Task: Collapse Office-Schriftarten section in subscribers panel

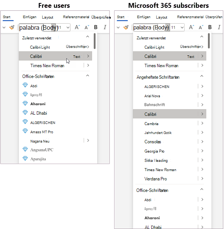Action: coord(202,189)
